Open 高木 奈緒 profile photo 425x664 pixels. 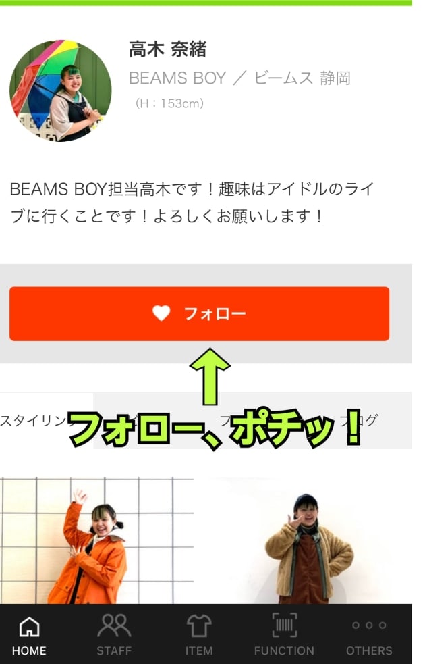[x=61, y=91]
